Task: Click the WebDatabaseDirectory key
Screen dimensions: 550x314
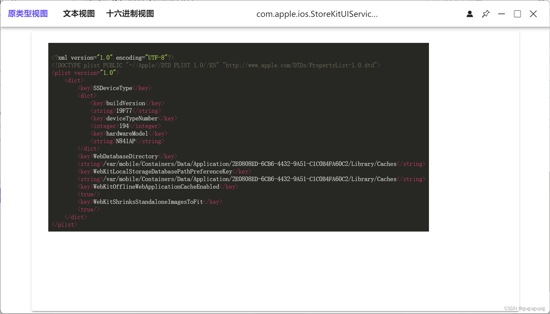Action: coord(127,156)
